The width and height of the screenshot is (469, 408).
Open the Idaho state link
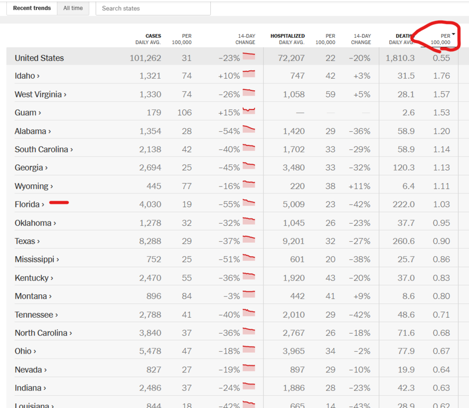(x=27, y=76)
